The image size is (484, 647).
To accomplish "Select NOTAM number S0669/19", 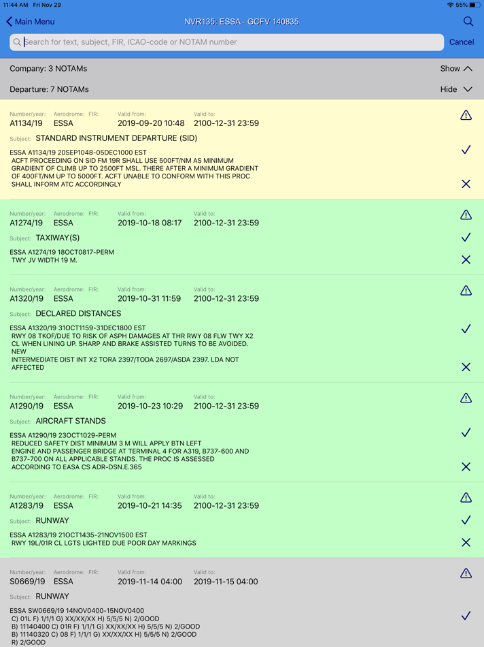I will [x=27, y=582].
